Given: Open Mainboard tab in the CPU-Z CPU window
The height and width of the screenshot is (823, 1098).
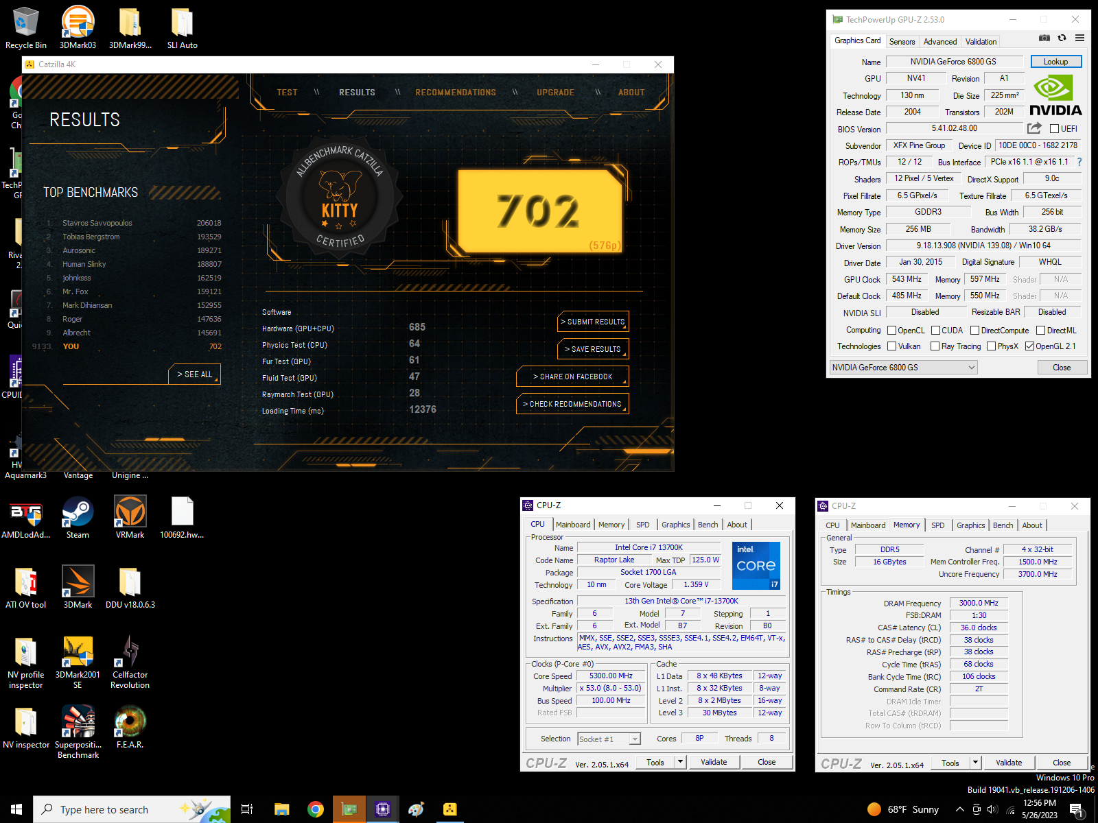Looking at the screenshot, I should coord(573,525).
